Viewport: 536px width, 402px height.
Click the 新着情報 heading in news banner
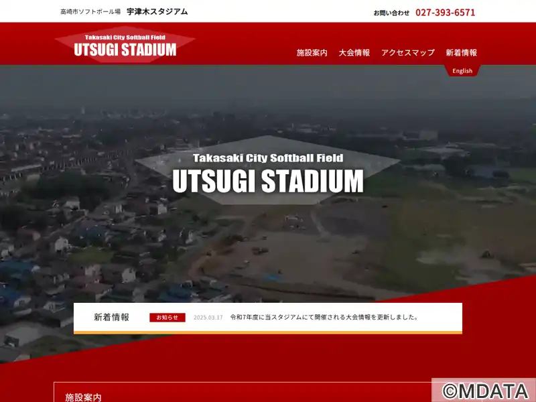111,317
